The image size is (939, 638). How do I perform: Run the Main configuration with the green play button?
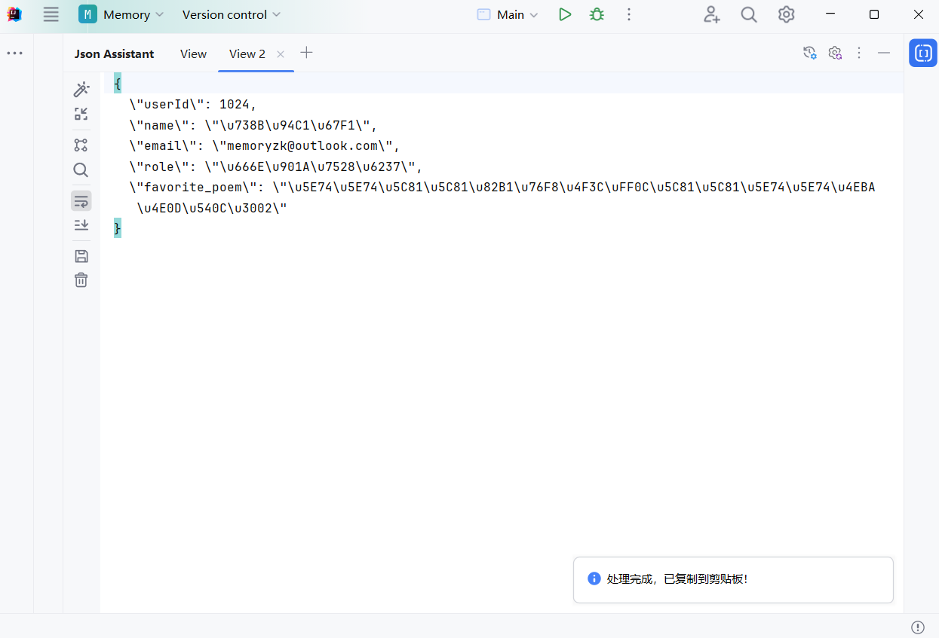click(564, 14)
